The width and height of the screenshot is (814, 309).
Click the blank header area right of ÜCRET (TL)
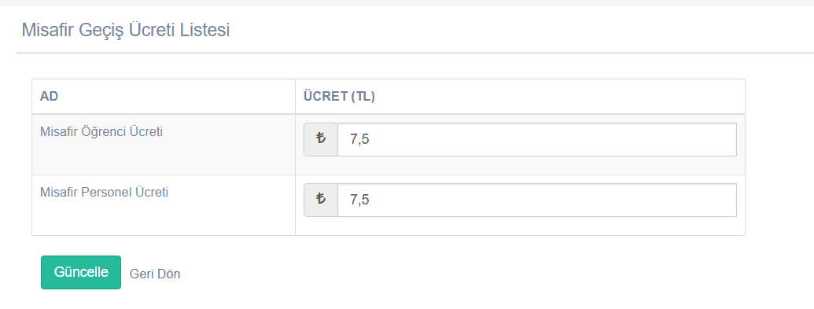click(560, 97)
